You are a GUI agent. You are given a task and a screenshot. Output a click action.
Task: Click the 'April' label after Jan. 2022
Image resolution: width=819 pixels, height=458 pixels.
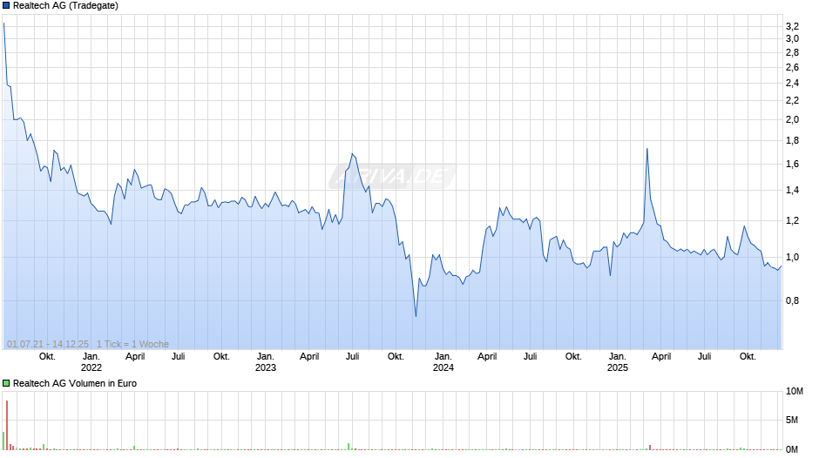pos(135,356)
